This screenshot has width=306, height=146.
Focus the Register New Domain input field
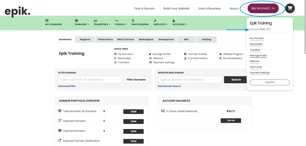point(190,79)
